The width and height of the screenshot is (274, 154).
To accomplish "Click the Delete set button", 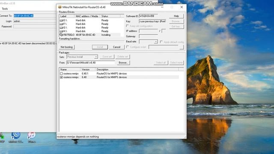I will pyautogui.click(x=122, y=57).
